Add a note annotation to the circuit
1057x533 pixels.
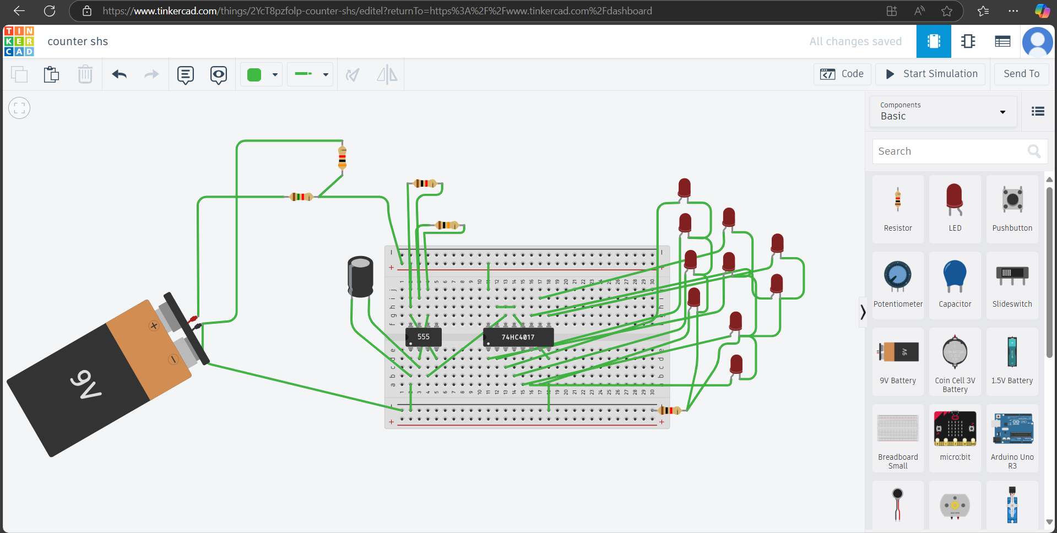point(185,74)
